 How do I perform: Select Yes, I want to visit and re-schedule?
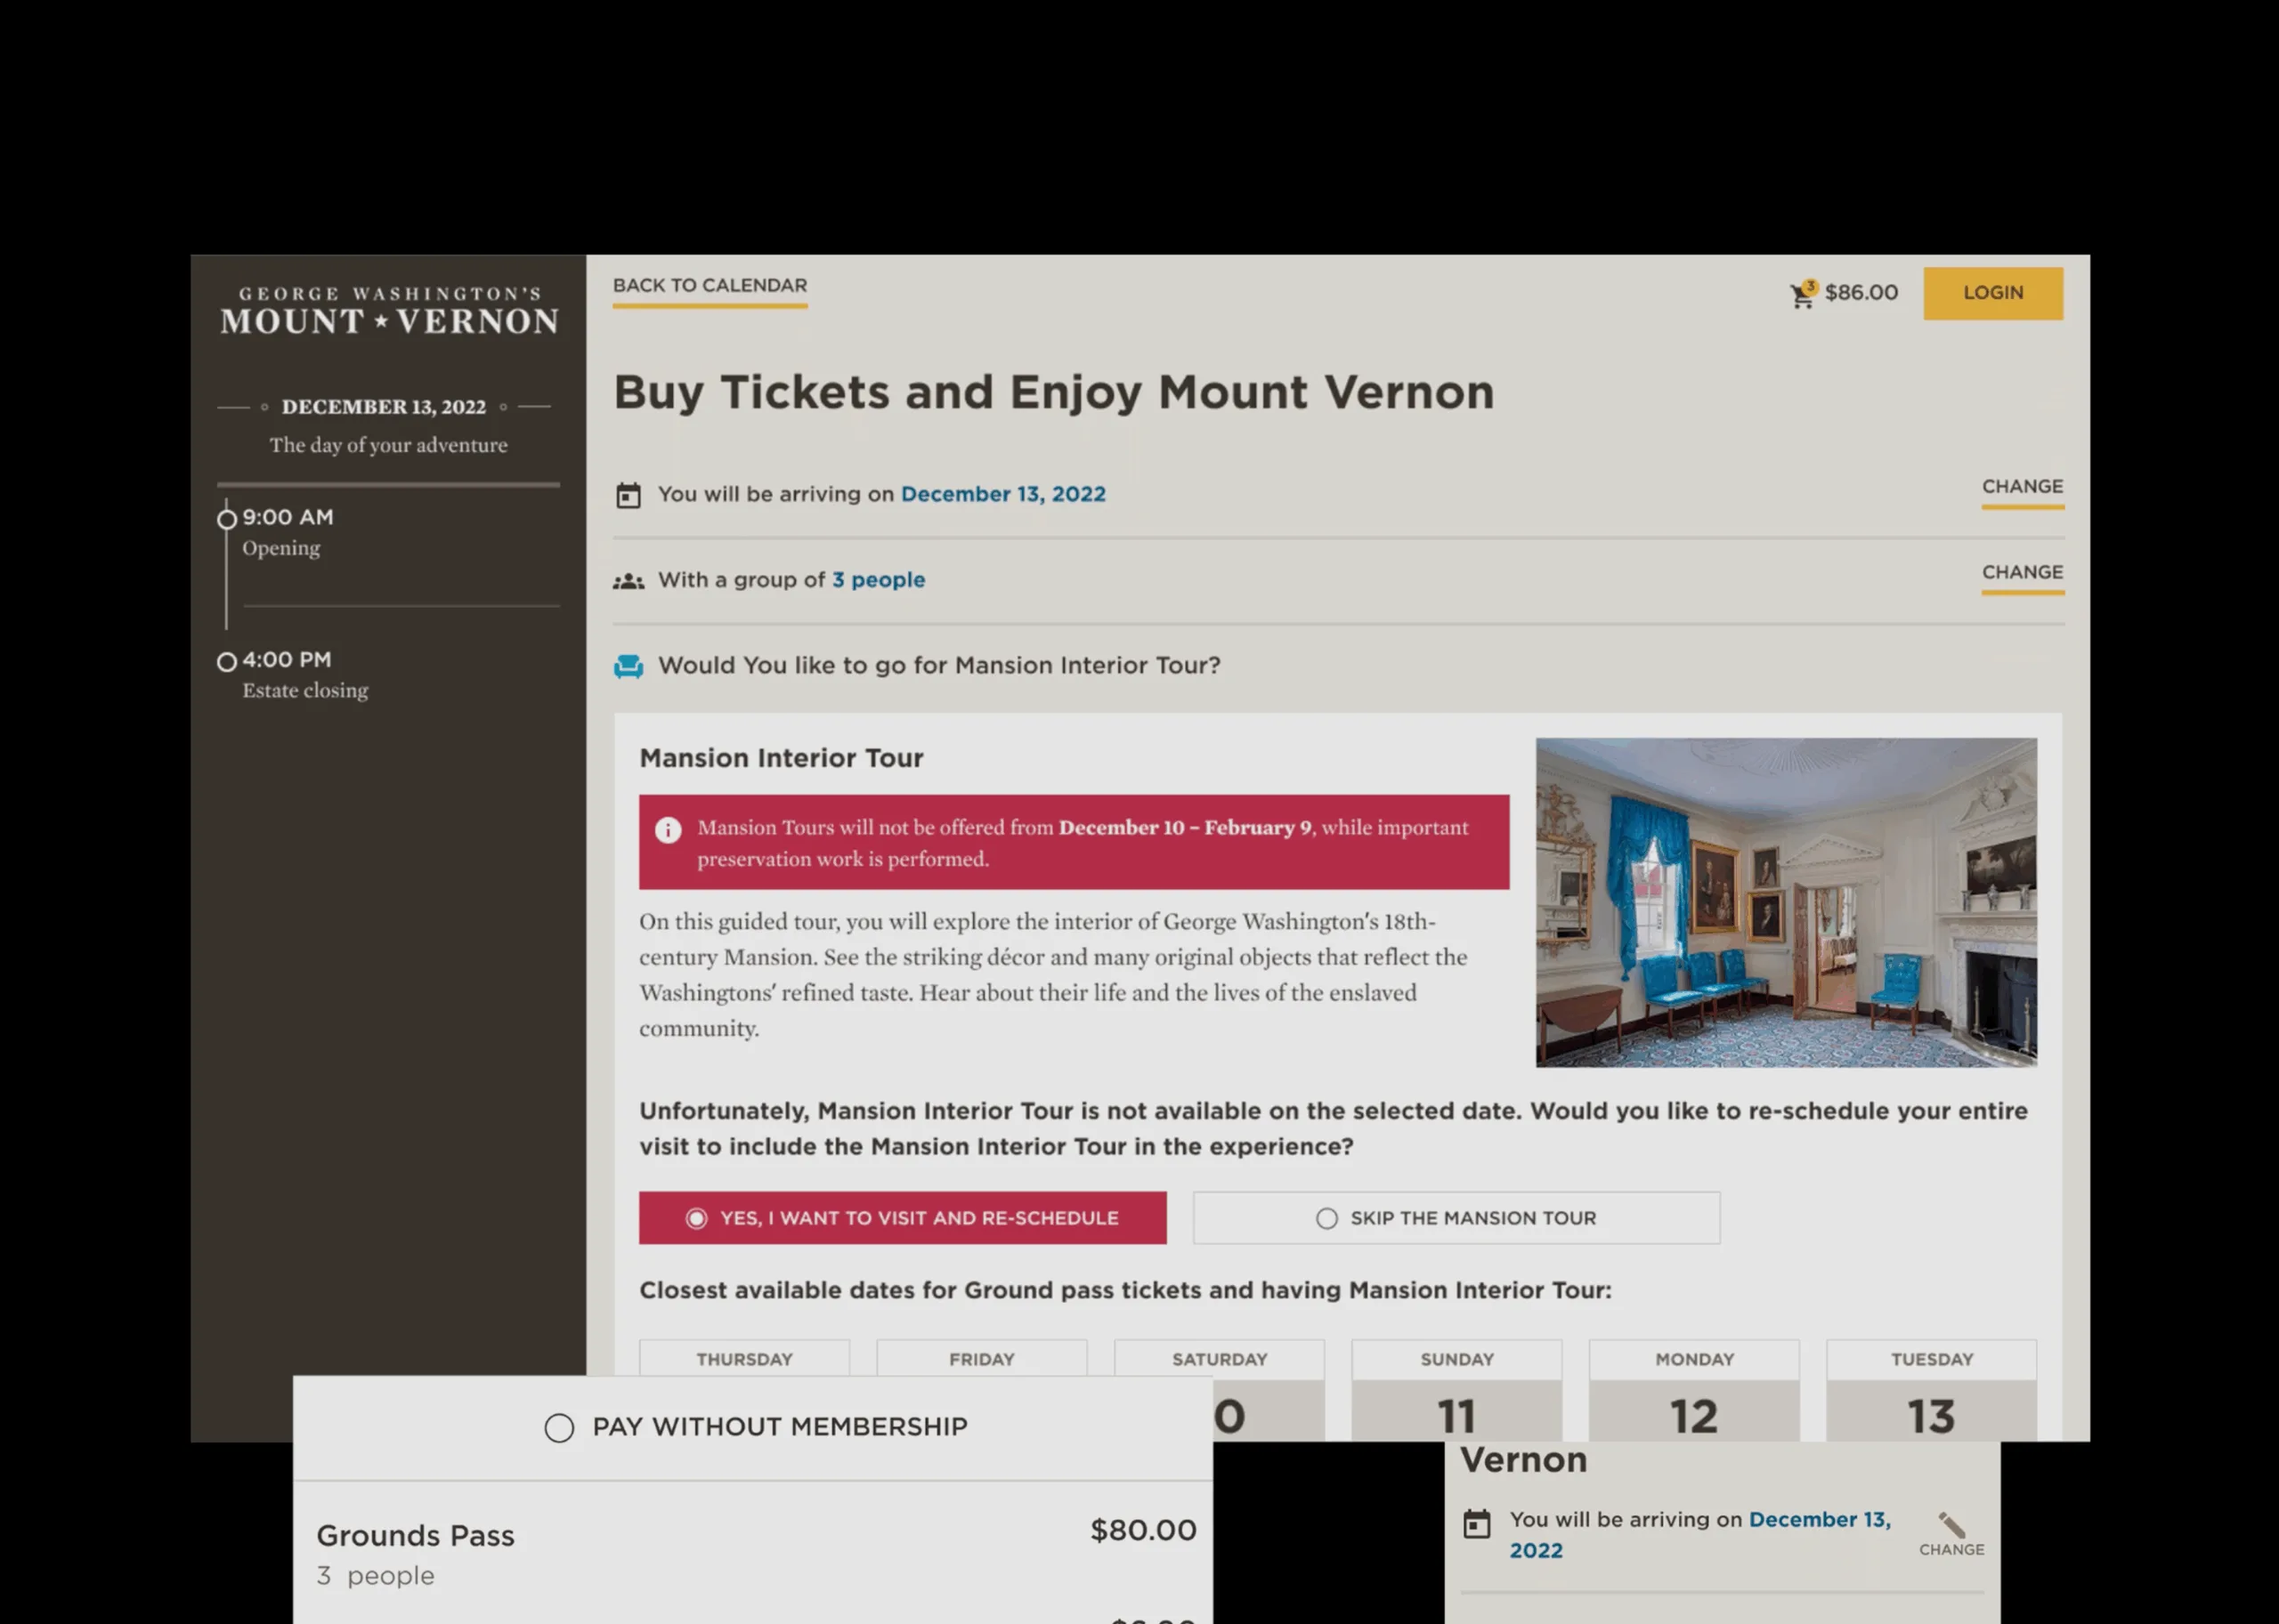[902, 1218]
